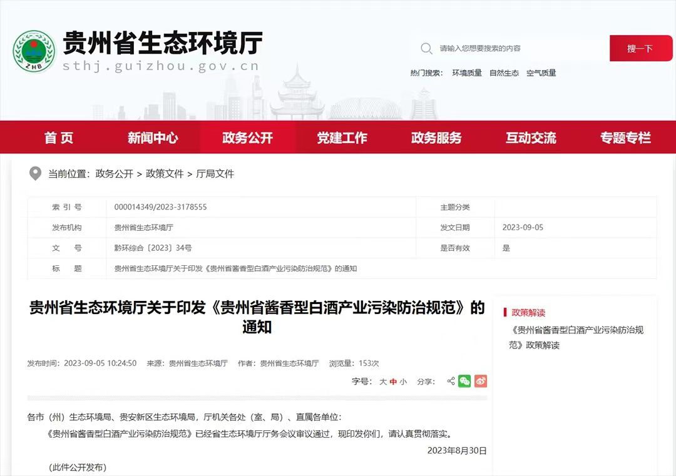Click the salutation line 各市（州）生态环境局
Image resolution: width=676 pixels, height=476 pixels.
point(184,417)
